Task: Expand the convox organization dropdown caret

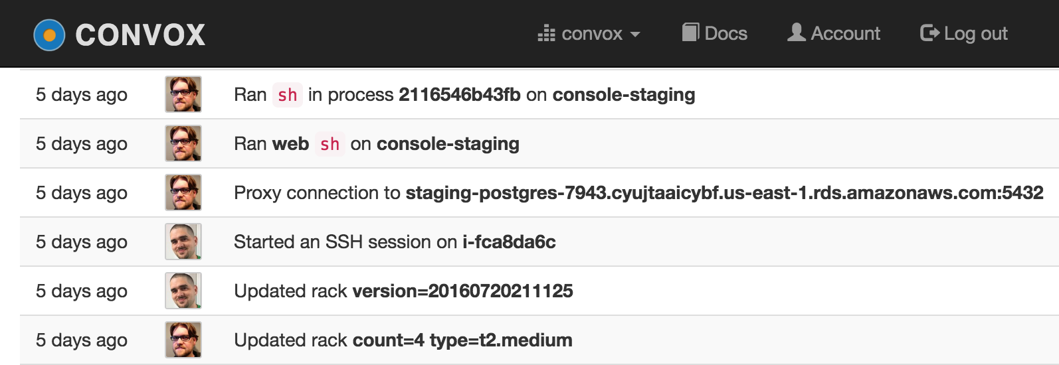Action: pyautogui.click(x=635, y=34)
